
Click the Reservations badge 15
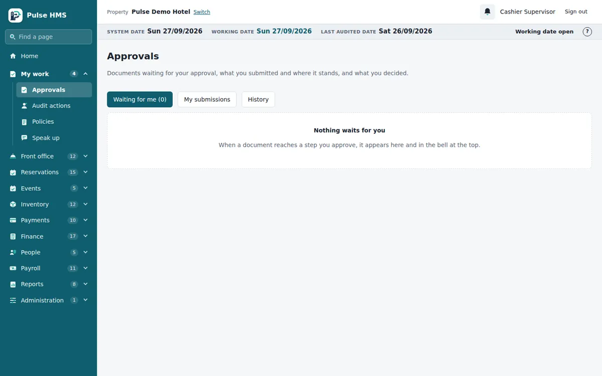pyautogui.click(x=73, y=172)
